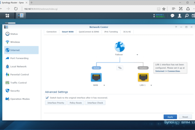
Task: Expand the WAN interface dropdown arrow
Action: [104, 85]
